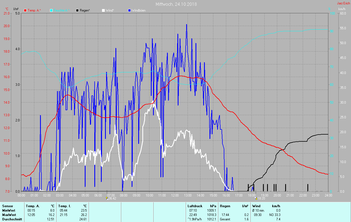
Task: Click the red Temp. A. legend swatch
Action: (x=25, y=10)
